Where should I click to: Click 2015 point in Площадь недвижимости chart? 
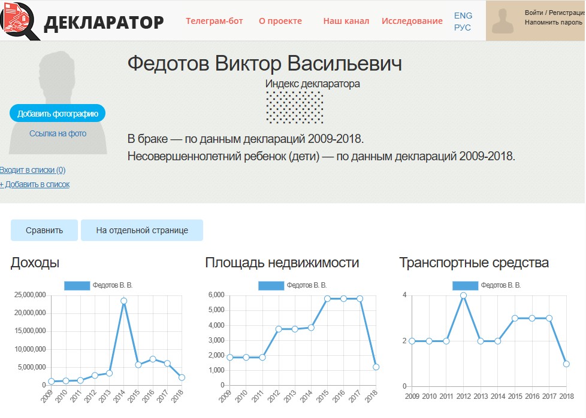point(327,298)
